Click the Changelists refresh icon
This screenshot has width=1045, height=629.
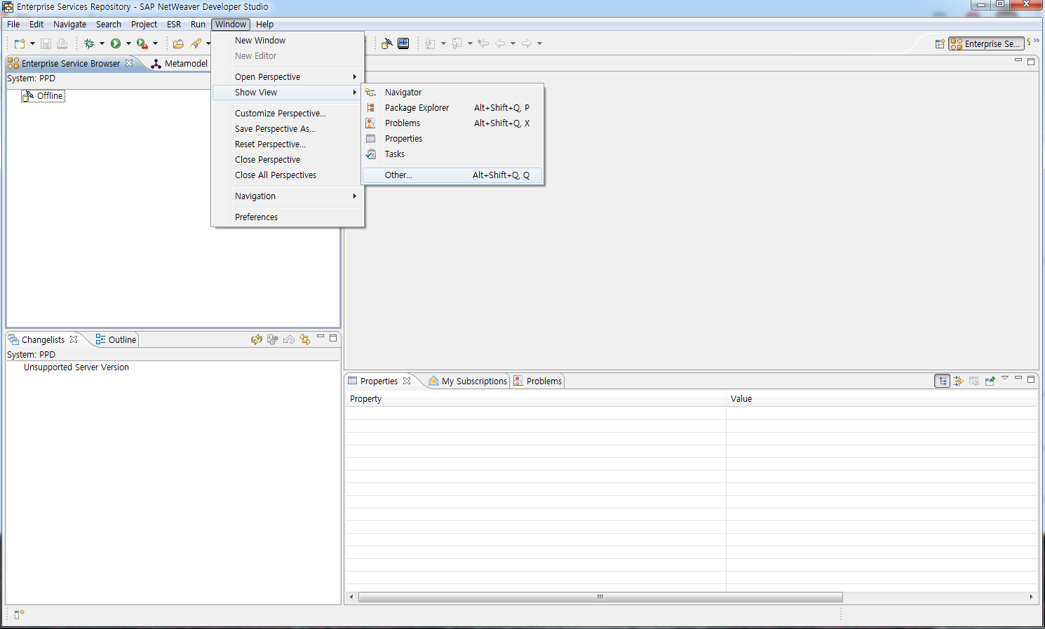[x=257, y=339]
